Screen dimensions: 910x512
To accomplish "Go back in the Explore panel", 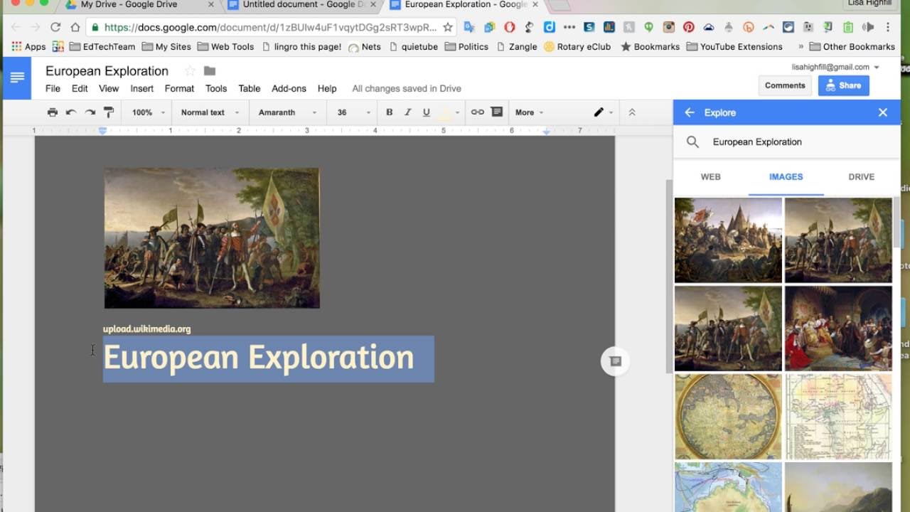I will [689, 112].
